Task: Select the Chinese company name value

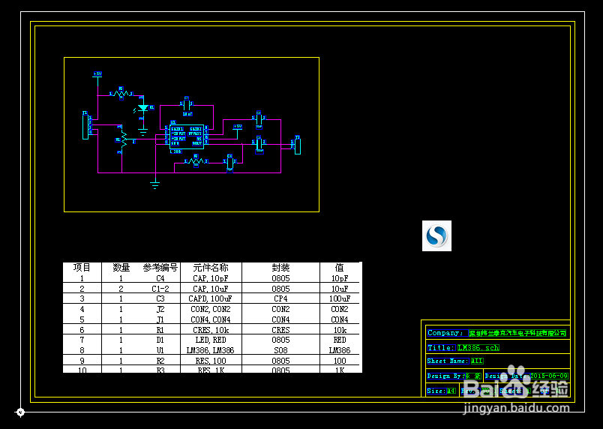Action: pos(517,333)
